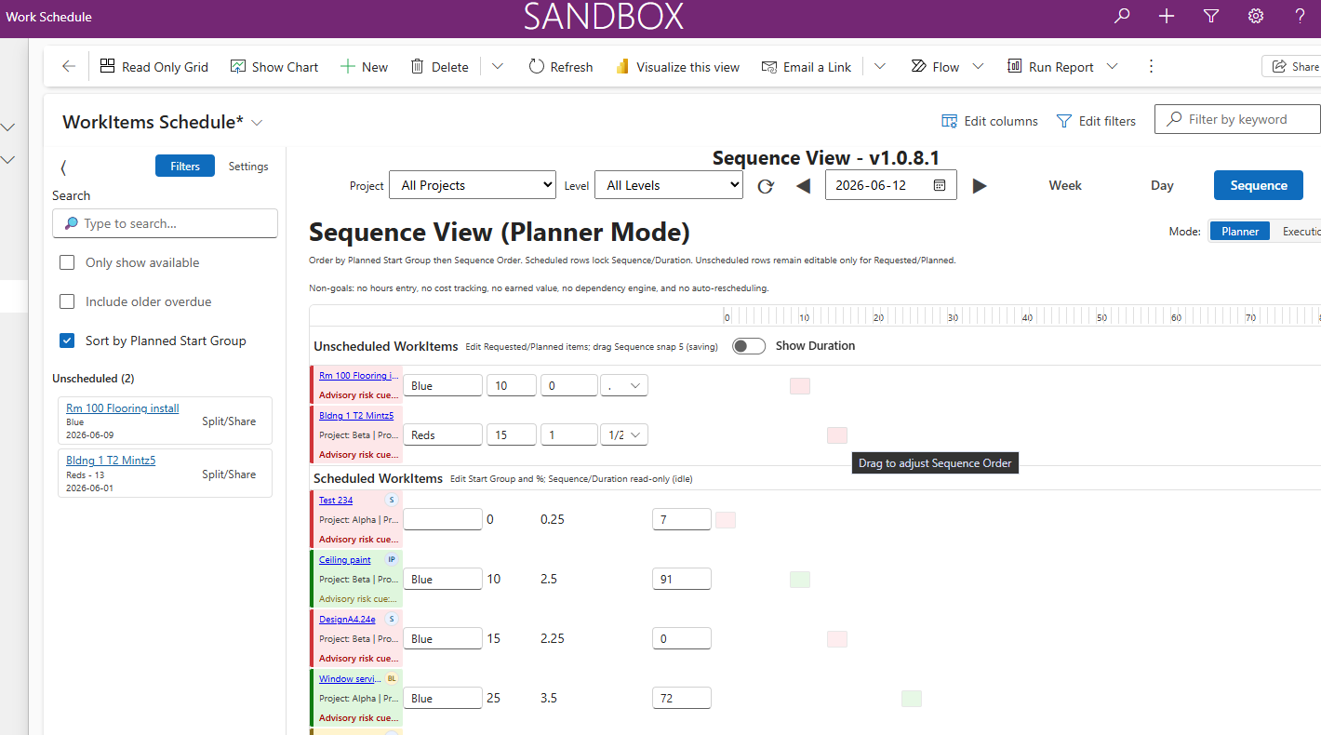Click Visualize this view
The image size is (1321, 735).
[677, 66]
